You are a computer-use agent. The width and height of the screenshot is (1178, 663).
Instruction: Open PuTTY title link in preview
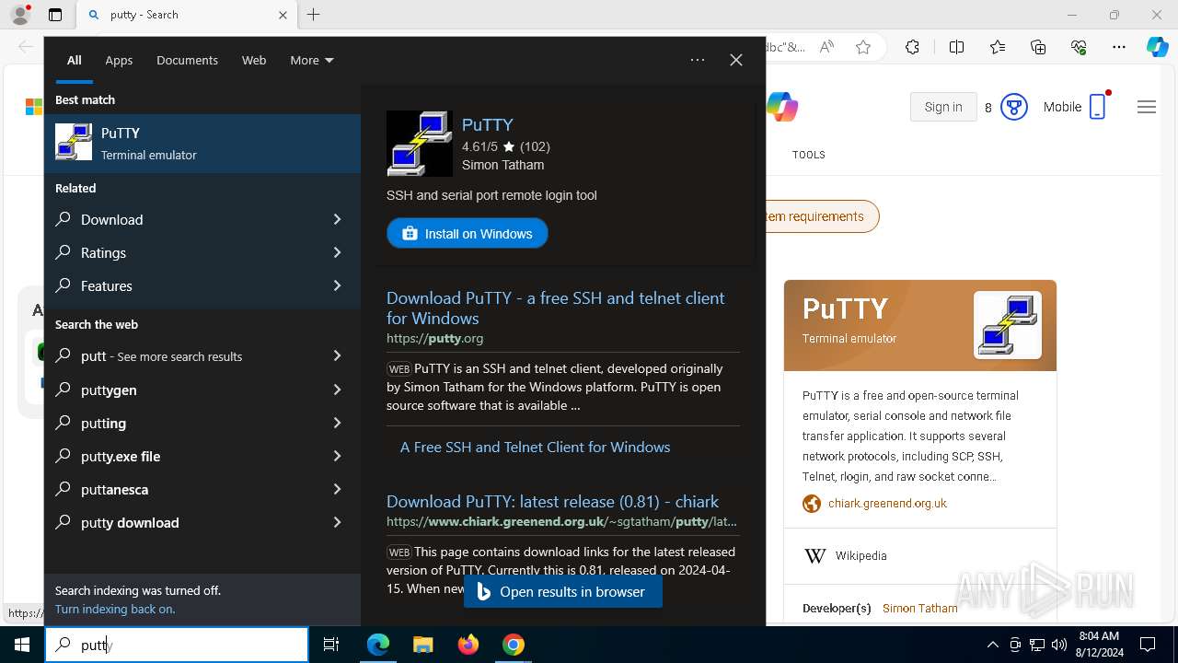click(x=488, y=124)
